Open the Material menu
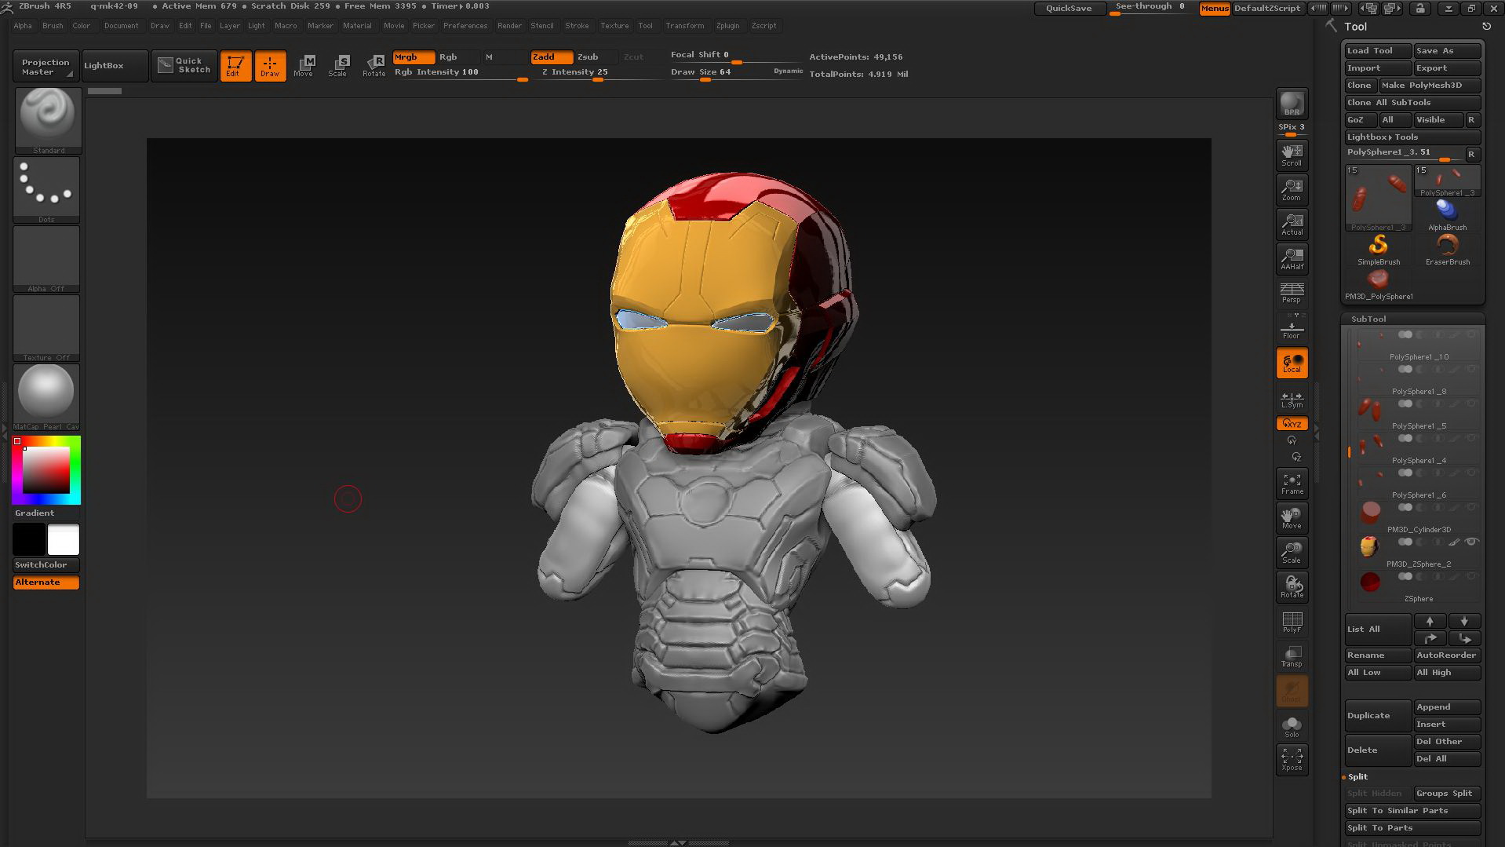The width and height of the screenshot is (1505, 847). (x=357, y=26)
